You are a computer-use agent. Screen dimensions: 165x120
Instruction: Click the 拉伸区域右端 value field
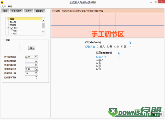pyautogui.click(x=30, y=65)
